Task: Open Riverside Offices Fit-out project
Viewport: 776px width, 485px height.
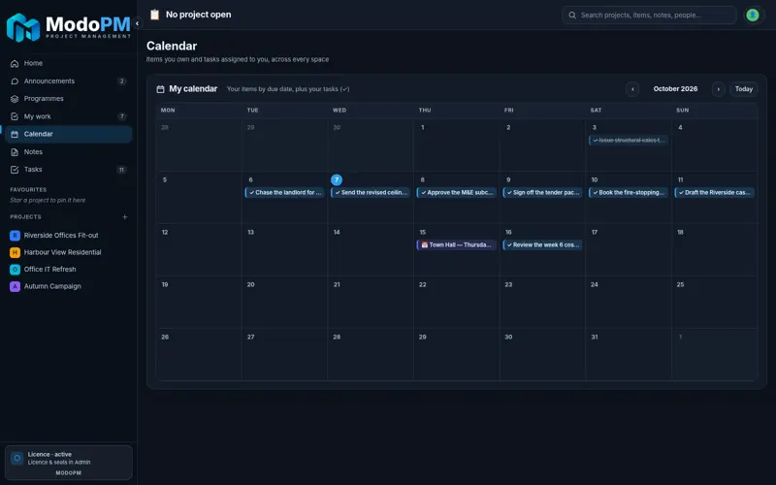Action: (68, 236)
